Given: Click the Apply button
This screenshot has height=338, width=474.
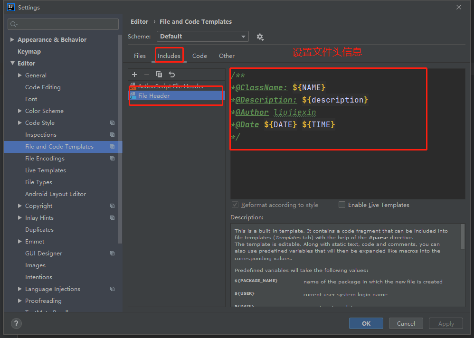Looking at the screenshot, I should coord(446,323).
